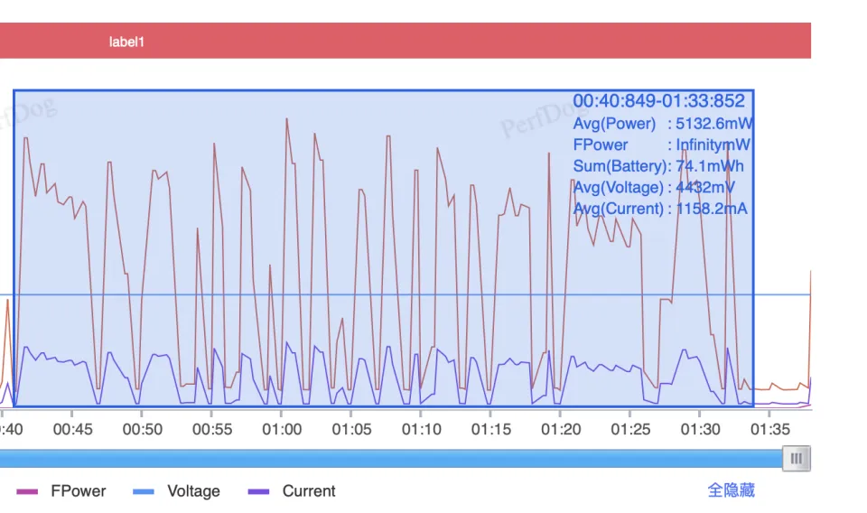Click the 01:30 time axis label
867x513 pixels.
coord(701,430)
